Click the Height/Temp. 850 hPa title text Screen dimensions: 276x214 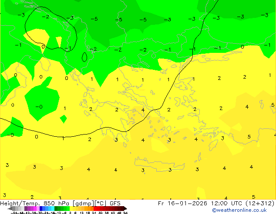[x=34, y=204]
